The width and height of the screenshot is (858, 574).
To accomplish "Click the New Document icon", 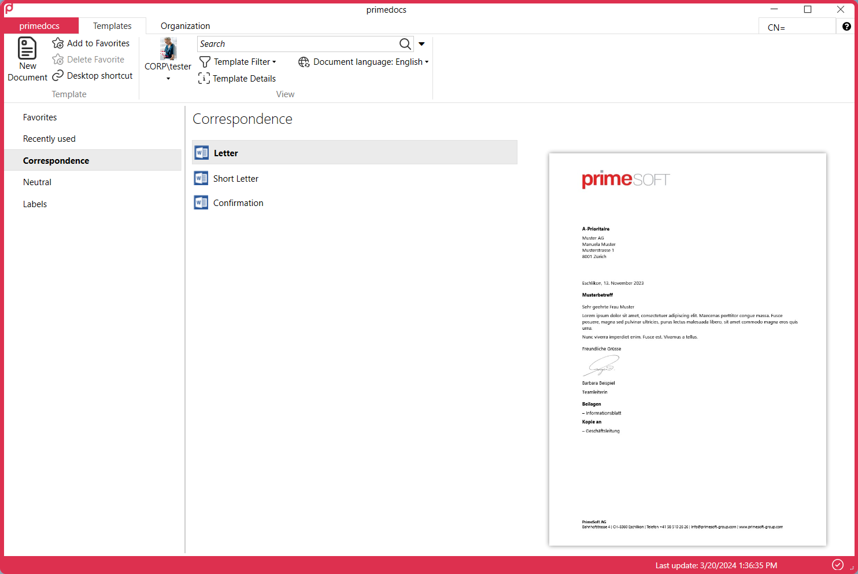I will pos(27,48).
